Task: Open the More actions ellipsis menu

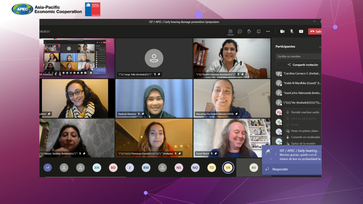Action: click(x=268, y=31)
